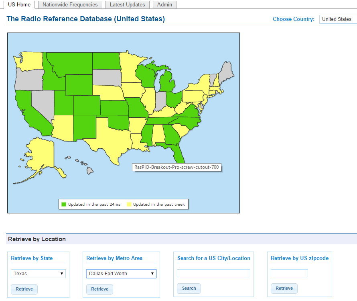
Task: Click the green 24hrs legend swatch
Action: (63, 204)
